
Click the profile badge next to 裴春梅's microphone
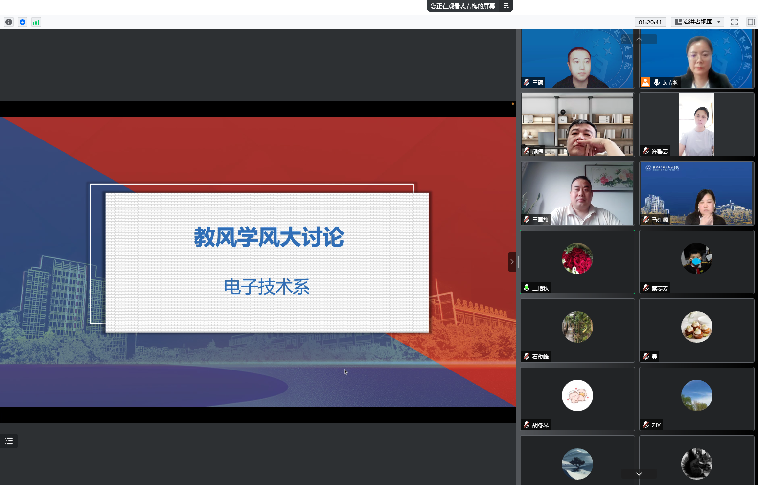coord(645,82)
